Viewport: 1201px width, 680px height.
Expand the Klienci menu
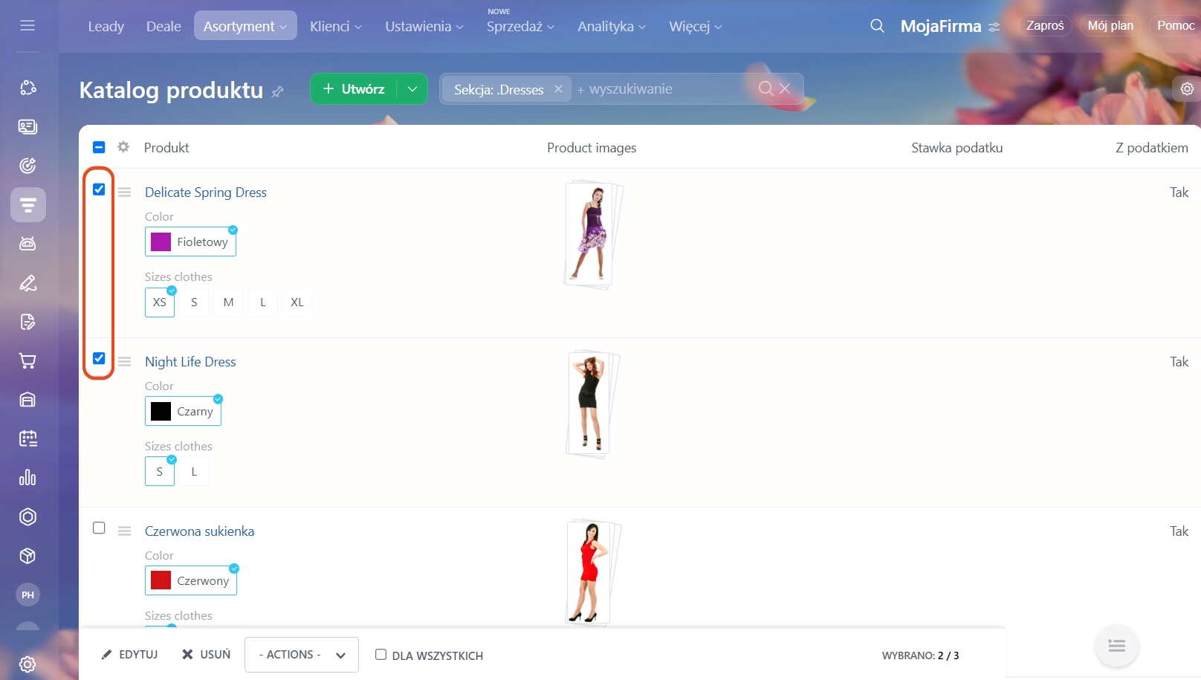click(x=336, y=26)
